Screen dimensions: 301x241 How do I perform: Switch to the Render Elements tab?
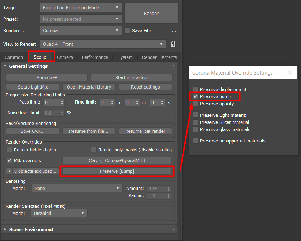click(x=159, y=57)
